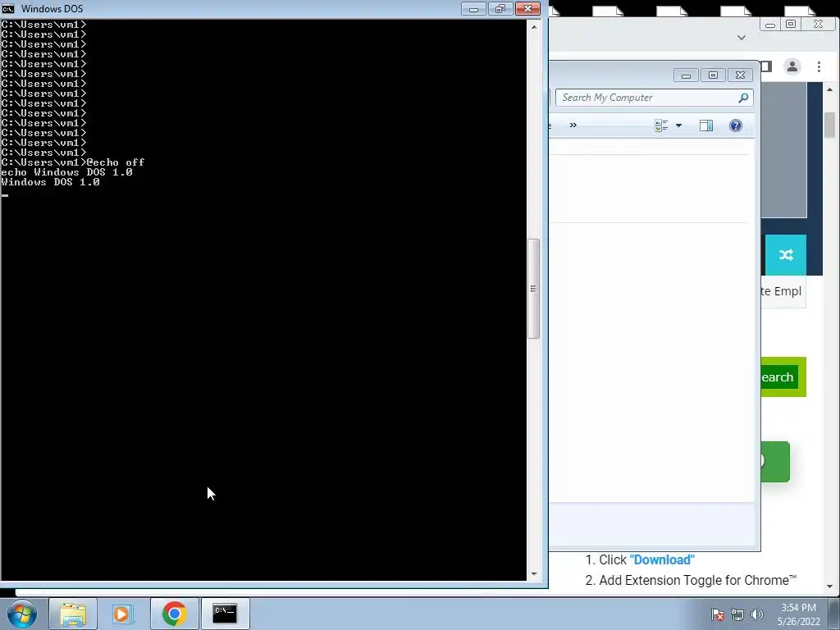
Task: Expand Chrome tab search chevron
Action: tap(742, 38)
